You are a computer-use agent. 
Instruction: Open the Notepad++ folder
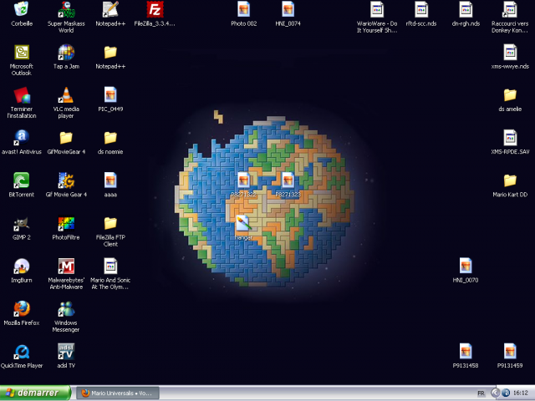pyautogui.click(x=110, y=53)
